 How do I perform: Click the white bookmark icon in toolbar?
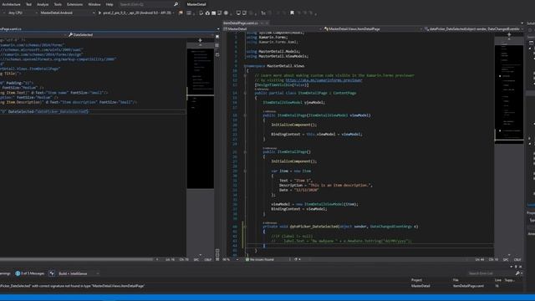coord(292,13)
